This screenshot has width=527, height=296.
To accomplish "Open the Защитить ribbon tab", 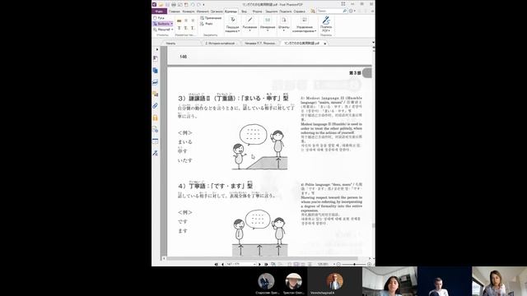I will click(272, 12).
